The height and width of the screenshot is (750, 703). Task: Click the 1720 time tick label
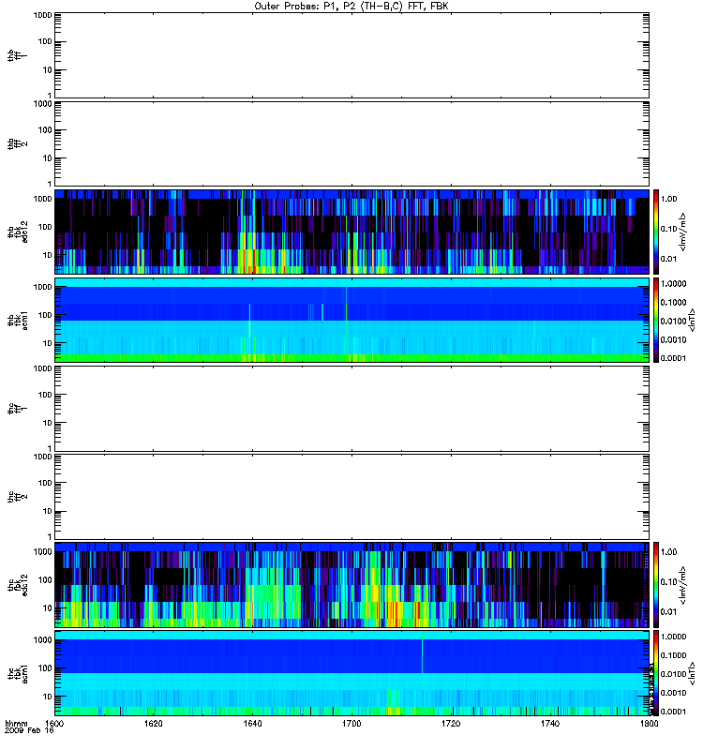pos(451,724)
